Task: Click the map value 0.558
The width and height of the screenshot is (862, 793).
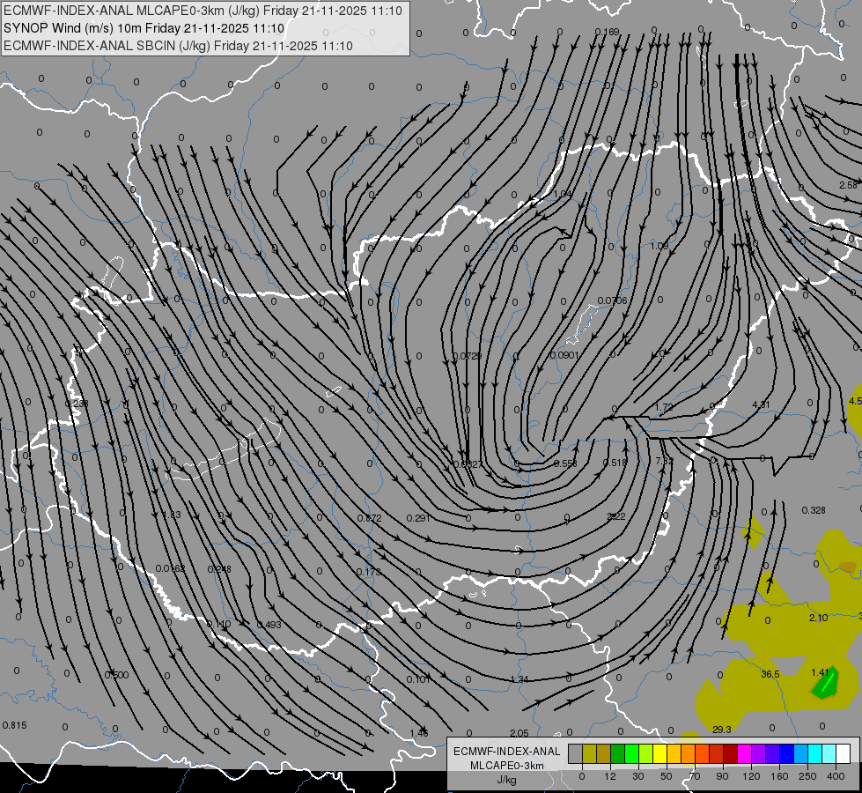Action: coord(565,463)
